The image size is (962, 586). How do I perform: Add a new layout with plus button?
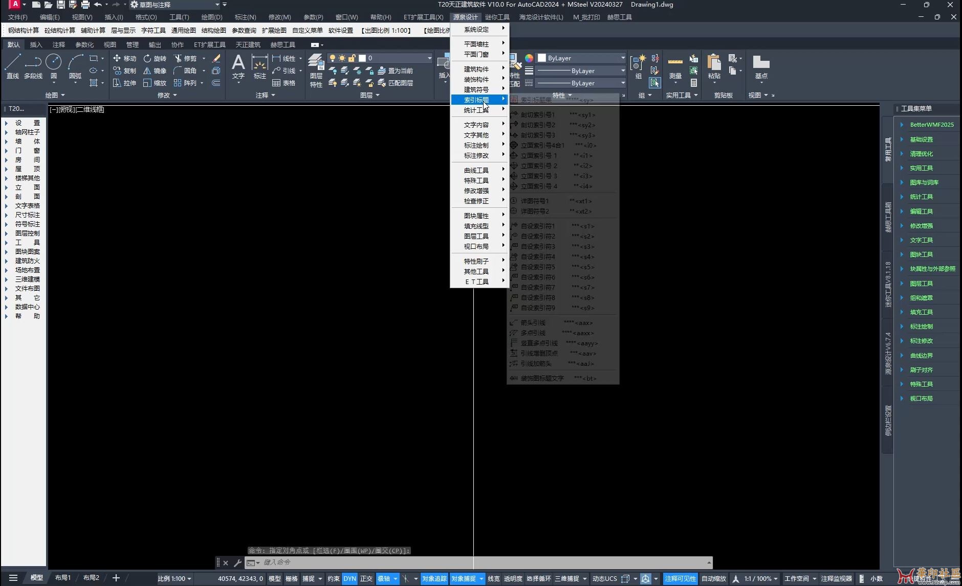pyautogui.click(x=116, y=578)
